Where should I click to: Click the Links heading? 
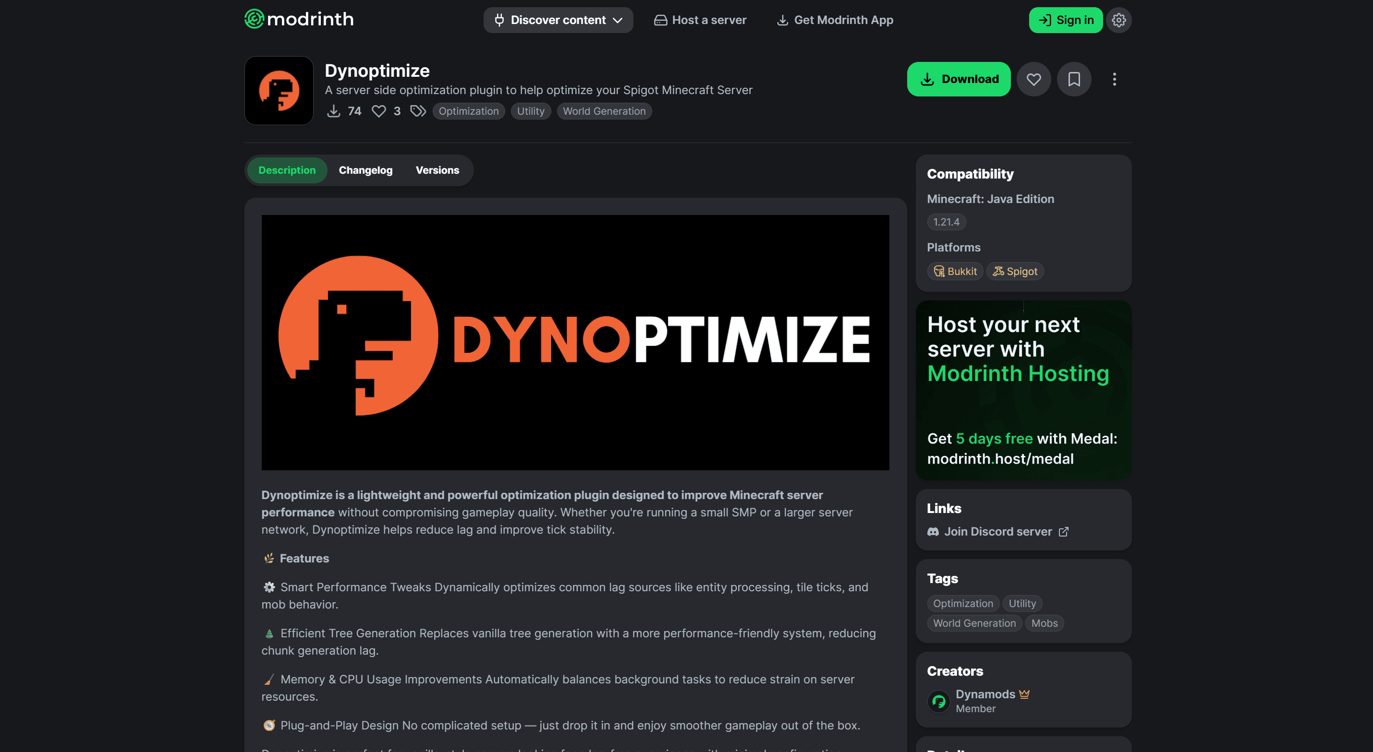point(943,508)
